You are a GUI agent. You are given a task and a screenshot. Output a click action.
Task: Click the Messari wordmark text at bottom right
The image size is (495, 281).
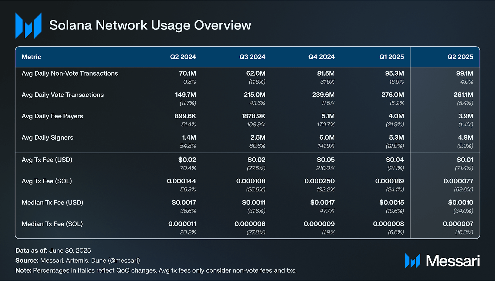pyautogui.click(x=453, y=261)
